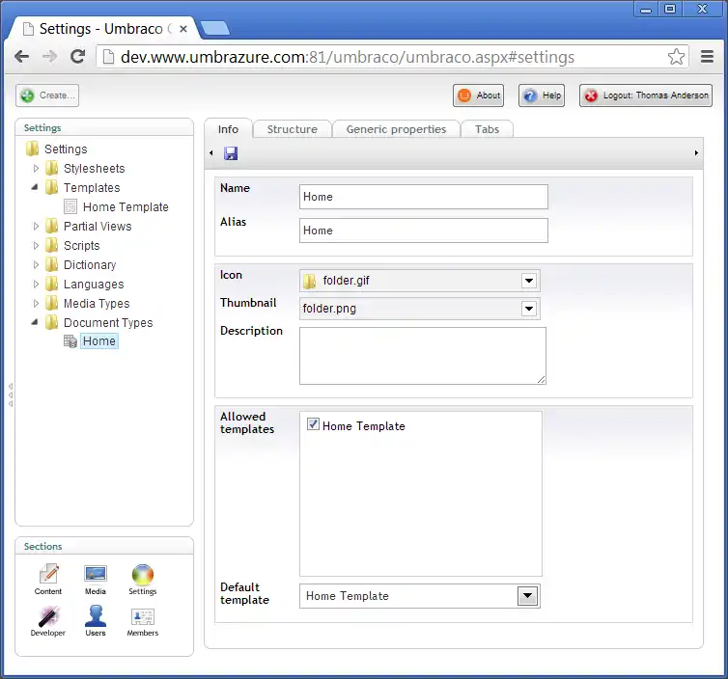728x679 pixels.
Task: Select Home under Document Types
Action: [98, 341]
